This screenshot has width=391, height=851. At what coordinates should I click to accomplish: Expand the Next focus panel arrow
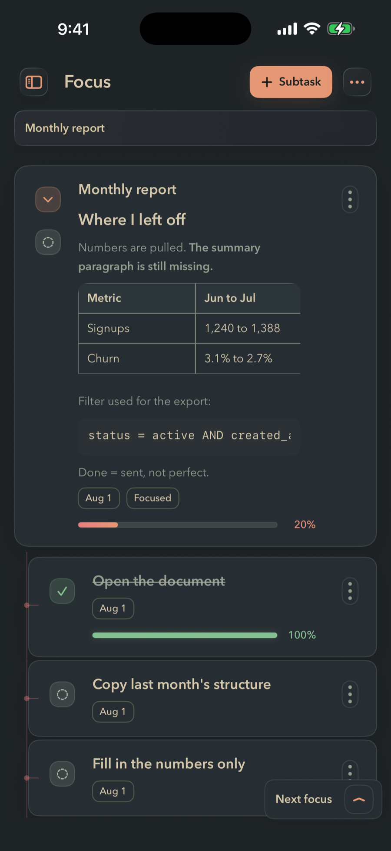(x=359, y=800)
